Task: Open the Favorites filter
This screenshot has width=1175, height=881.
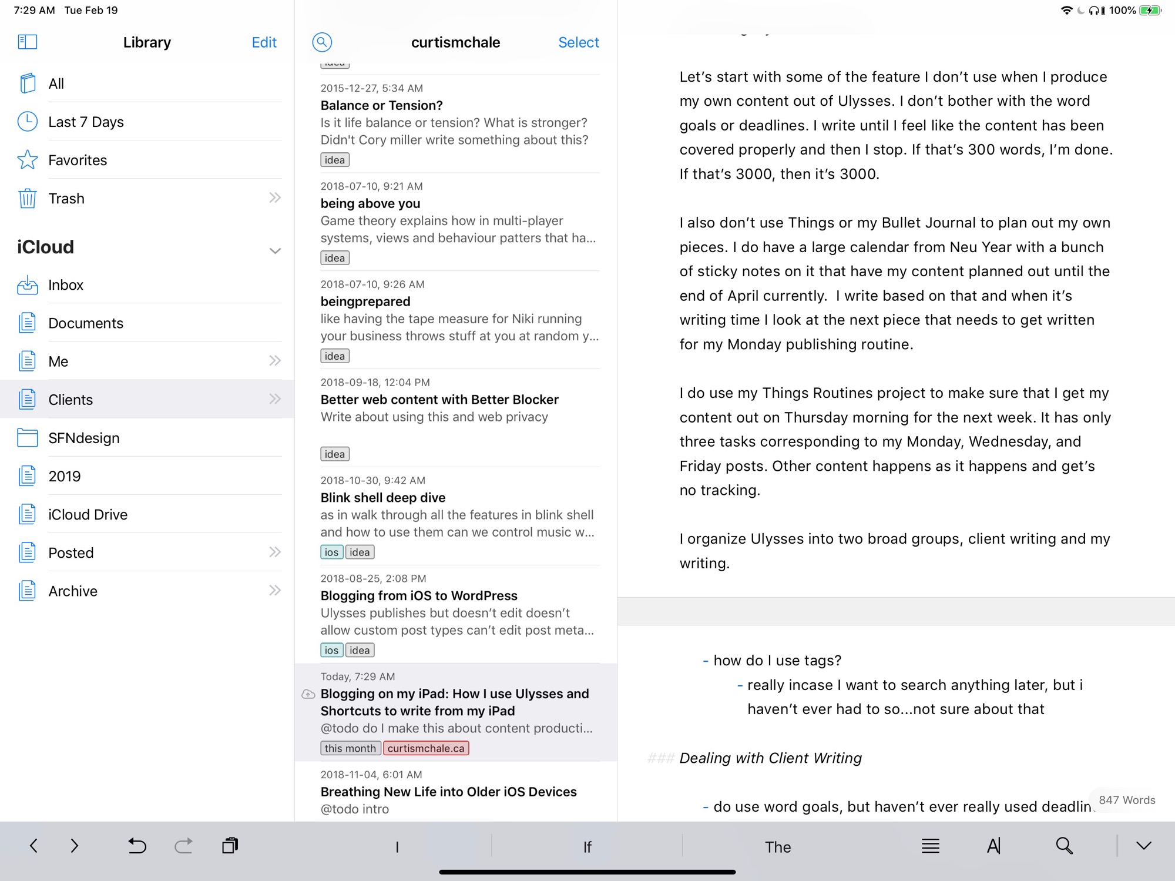Action: pos(78,160)
